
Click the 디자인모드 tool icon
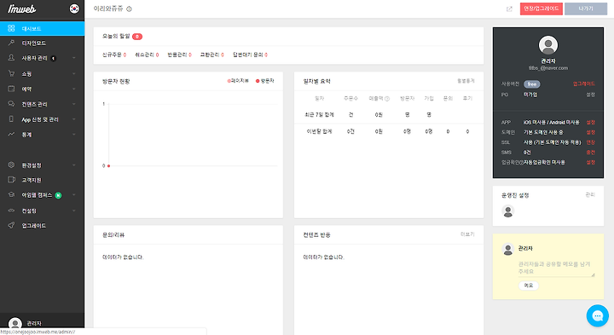[11, 43]
